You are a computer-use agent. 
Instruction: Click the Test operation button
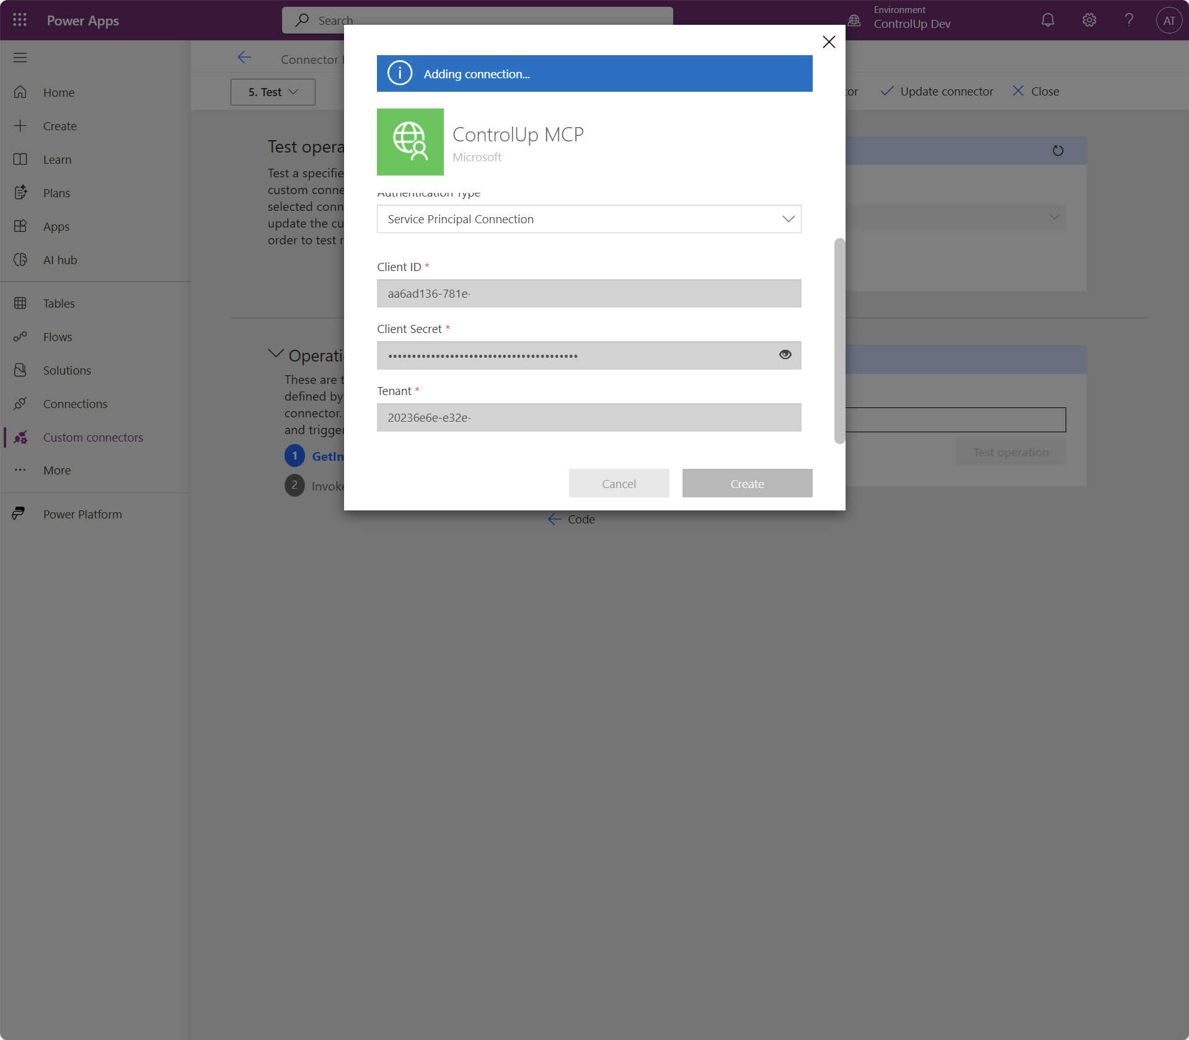point(1011,452)
